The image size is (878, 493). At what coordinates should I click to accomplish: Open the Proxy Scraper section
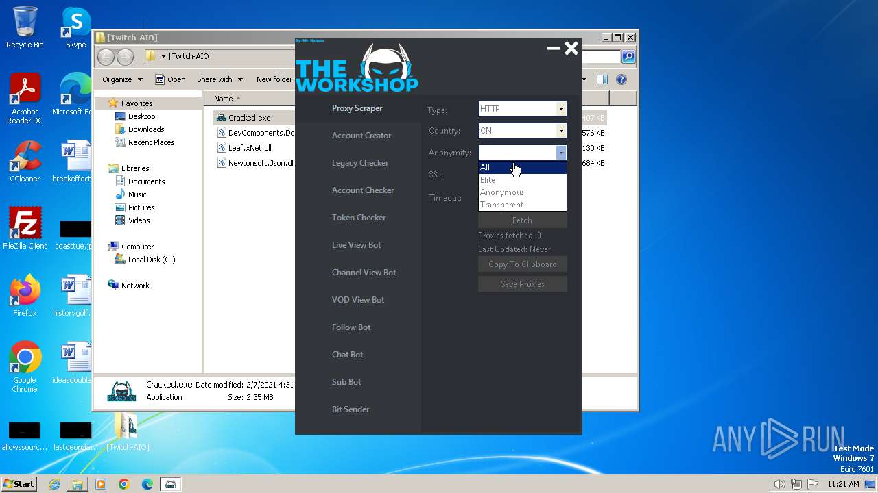[x=357, y=108]
